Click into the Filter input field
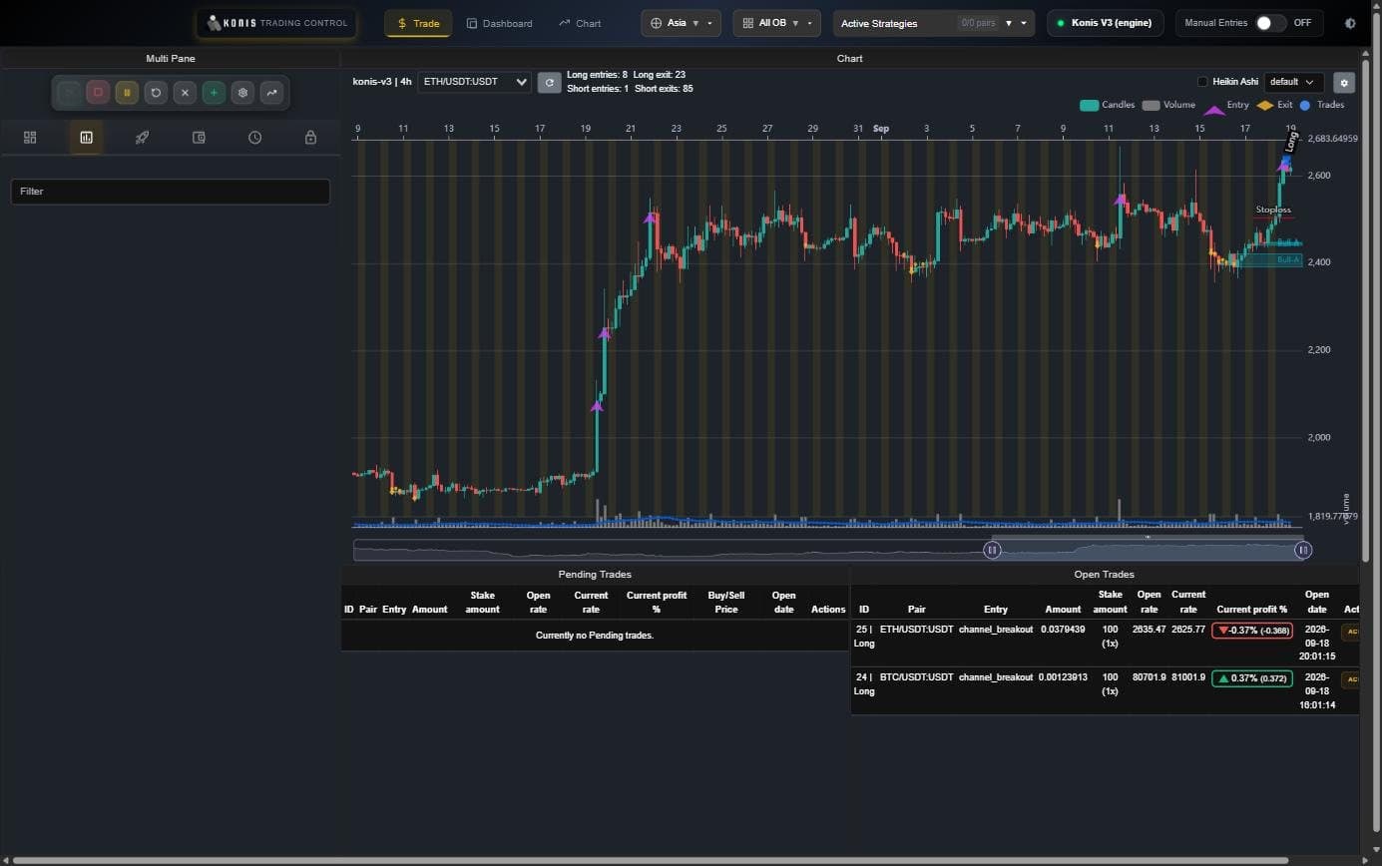Image resolution: width=1382 pixels, height=866 pixels. tap(170, 192)
